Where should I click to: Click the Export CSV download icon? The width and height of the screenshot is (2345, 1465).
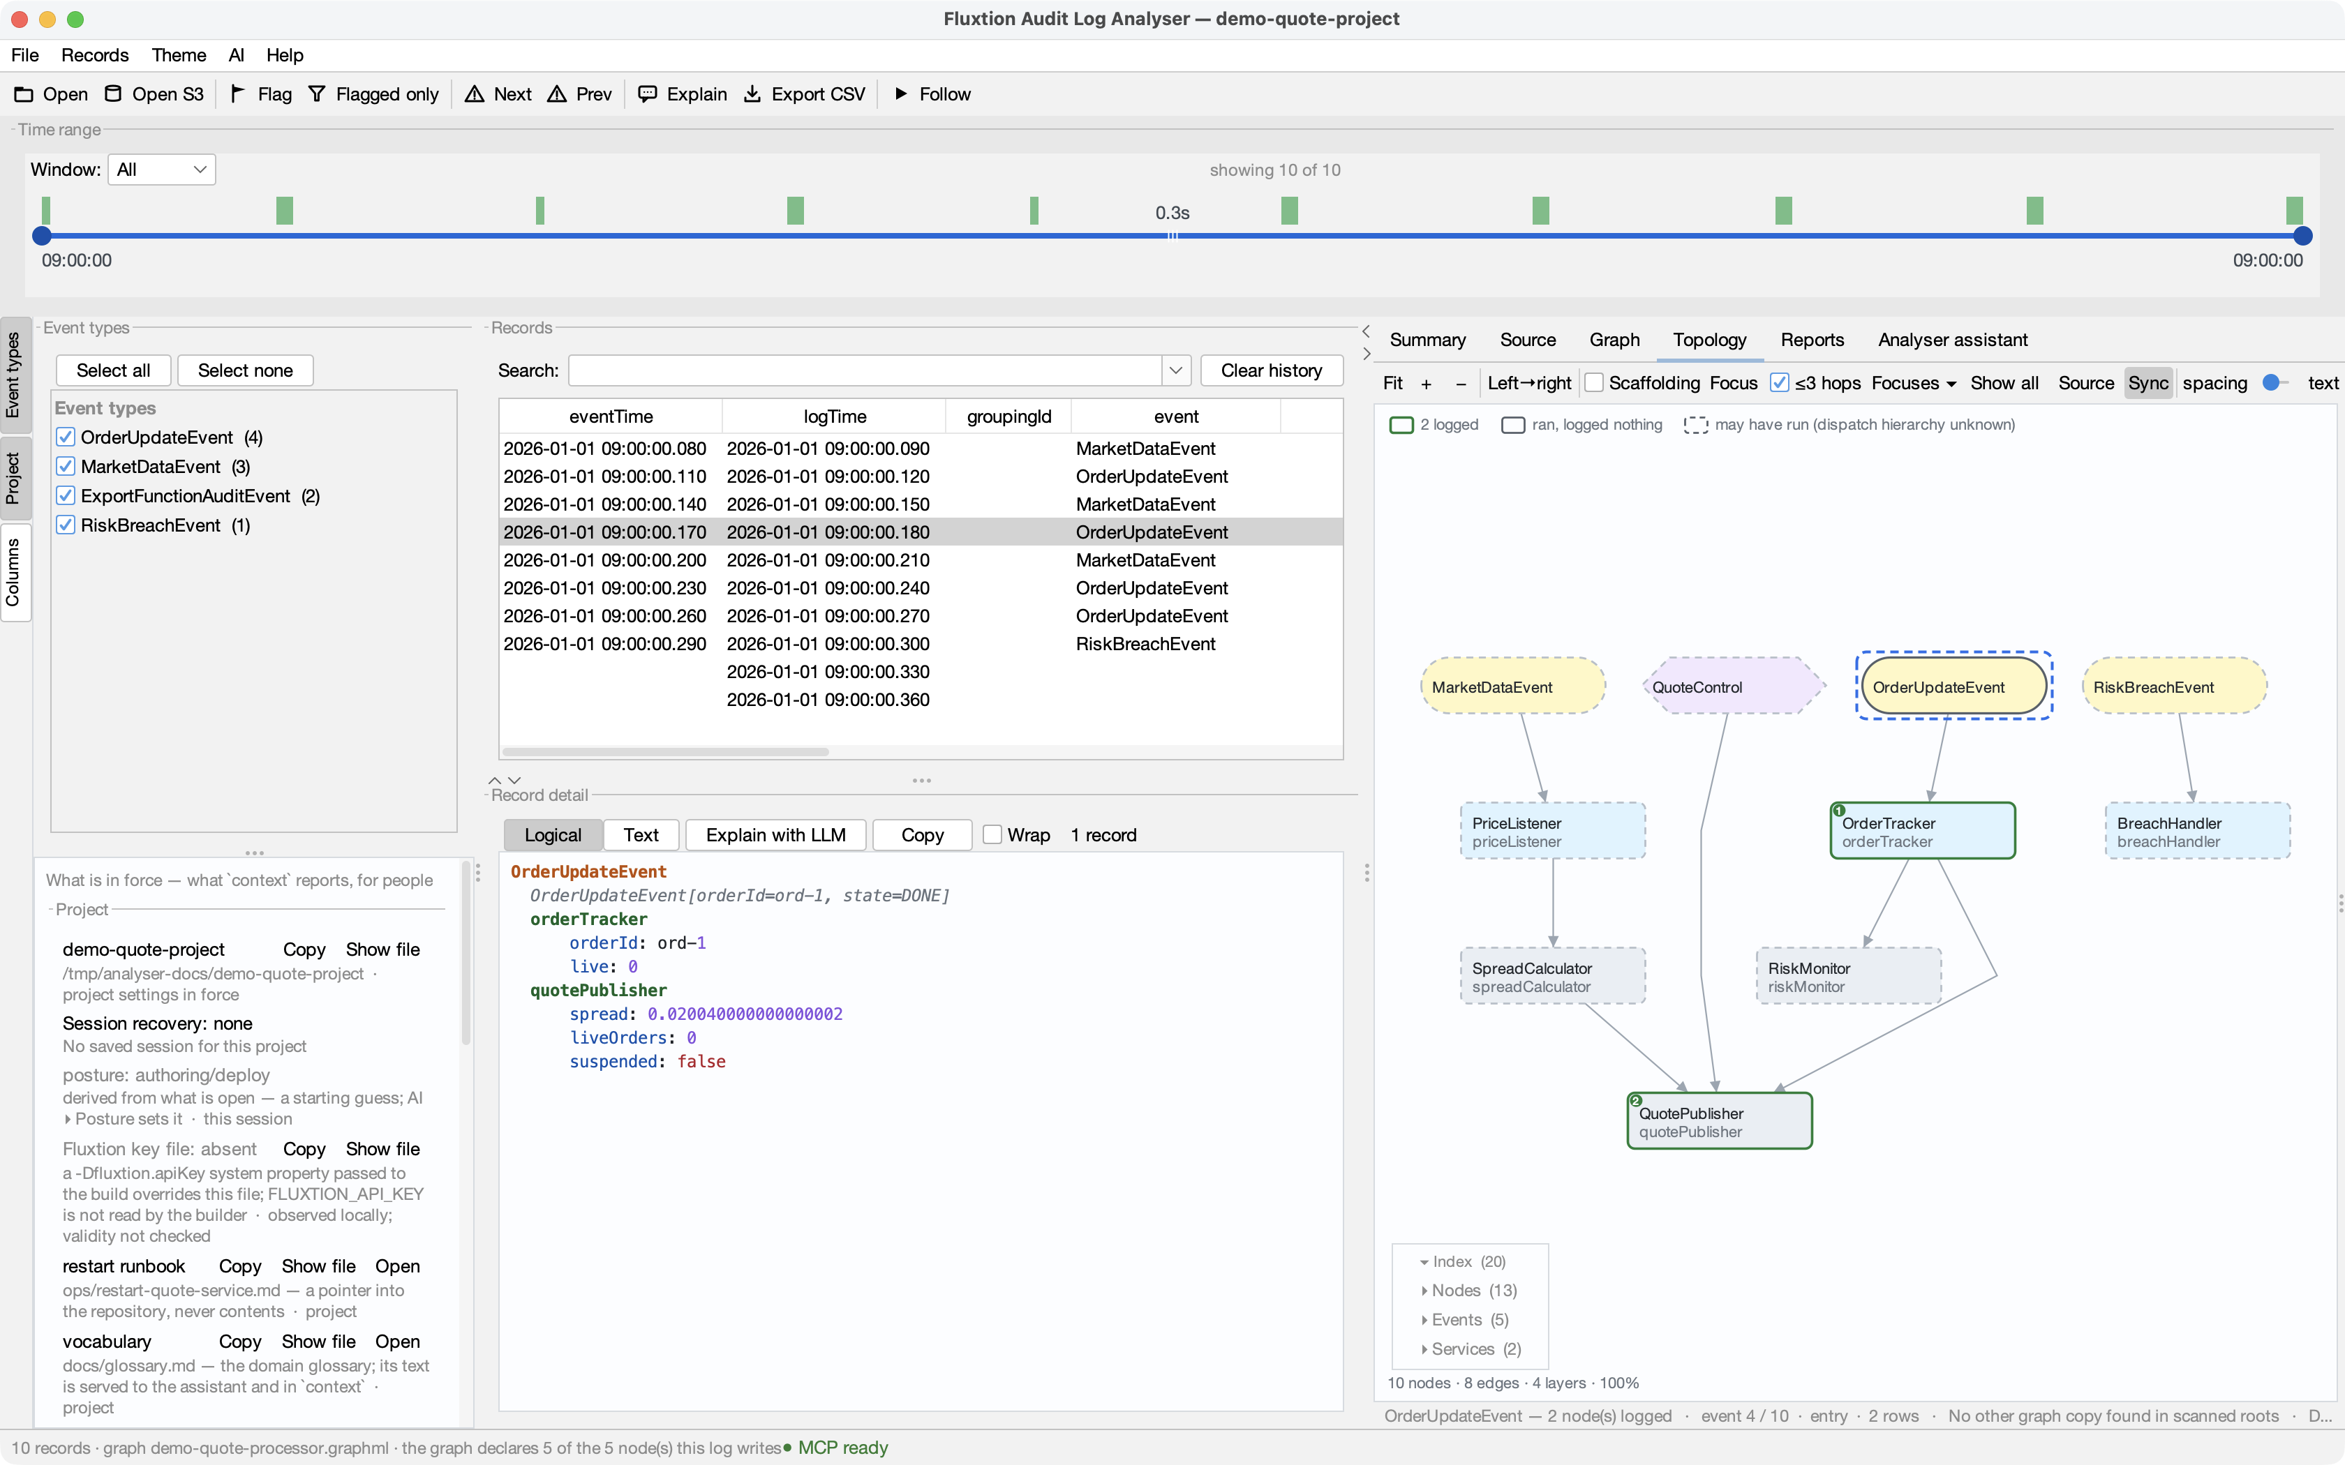click(x=752, y=94)
